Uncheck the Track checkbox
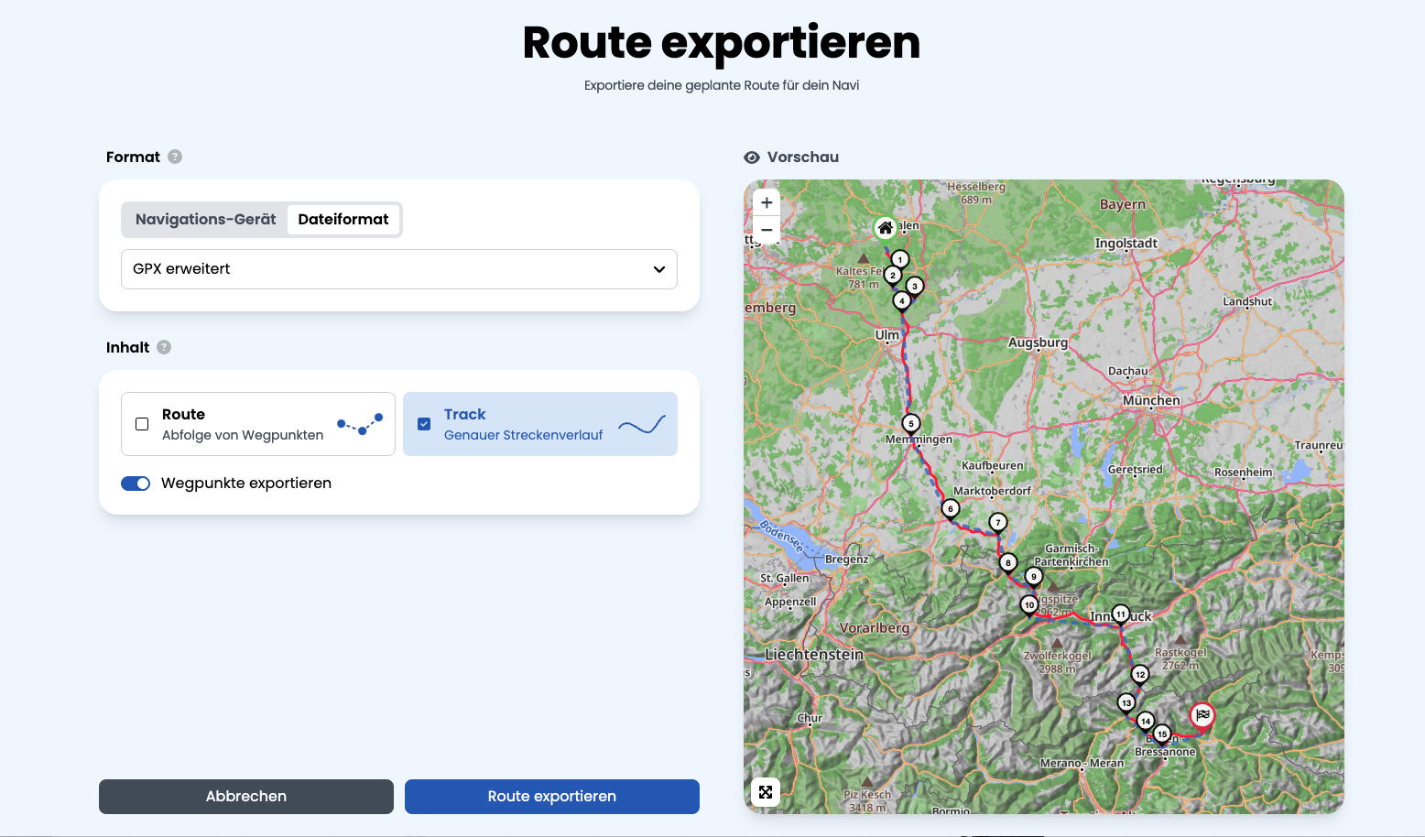Image resolution: width=1425 pixels, height=837 pixels. pyautogui.click(x=424, y=424)
